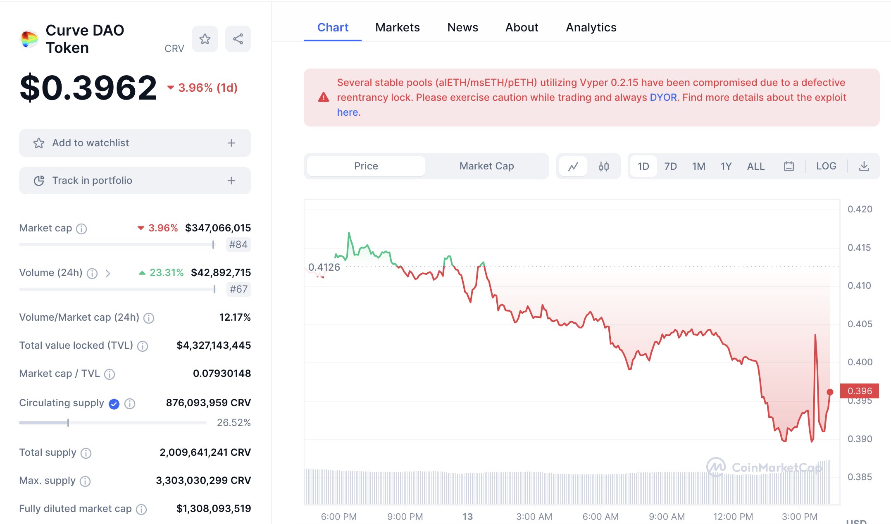Image resolution: width=891 pixels, height=524 pixels.
Task: Select the 7D time range
Action: click(670, 166)
